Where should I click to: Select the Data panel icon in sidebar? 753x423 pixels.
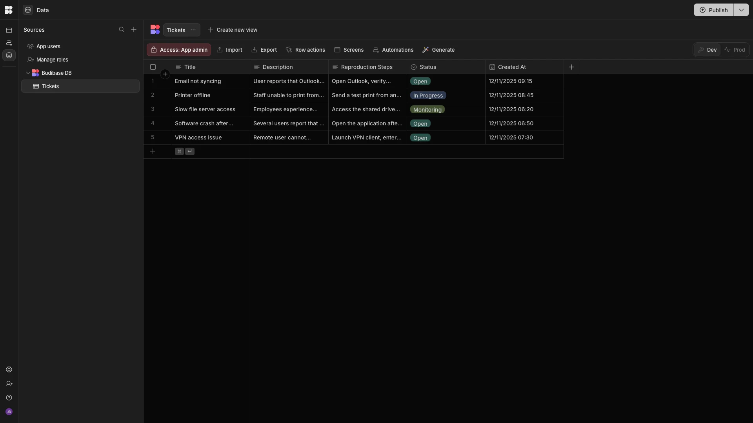tap(9, 55)
